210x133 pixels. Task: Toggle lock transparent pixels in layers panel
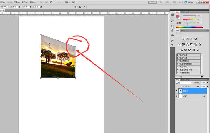181,86
